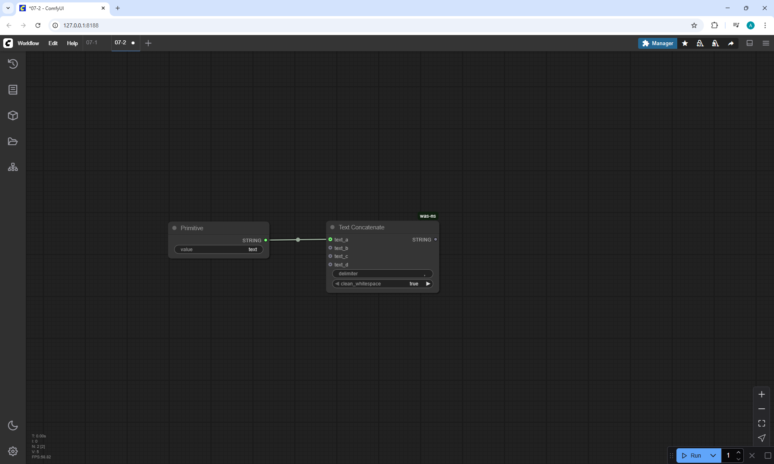Increase batch count stepper up arrow
This screenshot has height=464, width=774.
point(739,452)
